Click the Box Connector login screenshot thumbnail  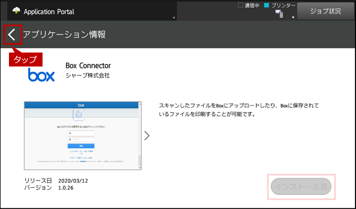(83, 136)
